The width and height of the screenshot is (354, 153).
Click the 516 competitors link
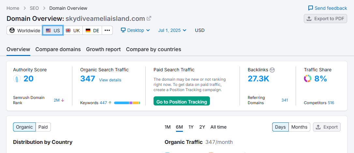331,103
